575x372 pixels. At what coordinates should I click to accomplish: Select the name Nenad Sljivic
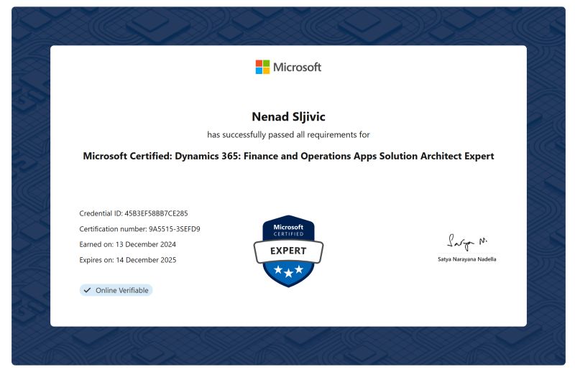289,116
